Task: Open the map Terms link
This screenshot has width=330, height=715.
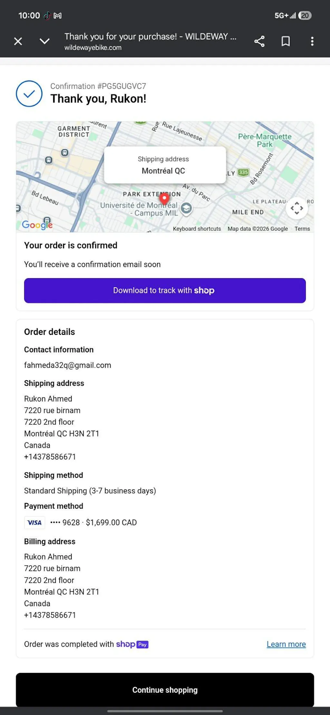Action: (302, 229)
